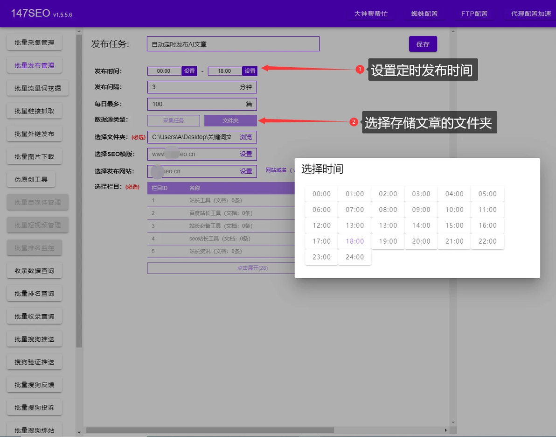556x437 pixels.
Task: Click 浏览 to browse for a folder
Action: click(x=246, y=137)
